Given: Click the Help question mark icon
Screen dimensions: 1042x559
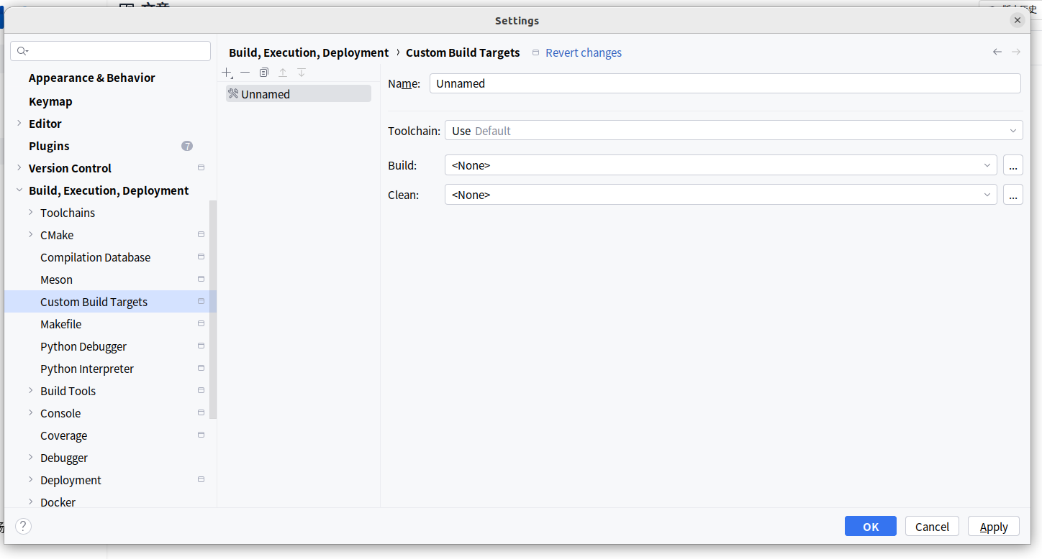Looking at the screenshot, I should click(x=24, y=527).
